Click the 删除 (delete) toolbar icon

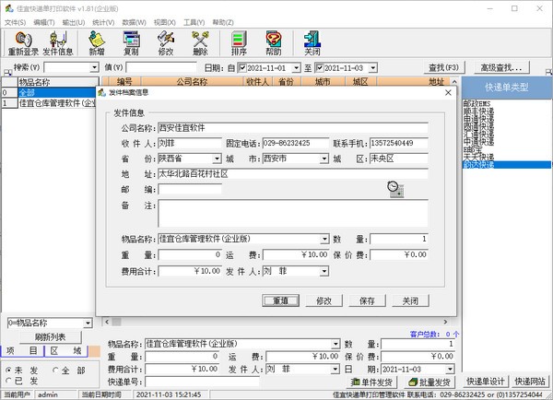201,40
